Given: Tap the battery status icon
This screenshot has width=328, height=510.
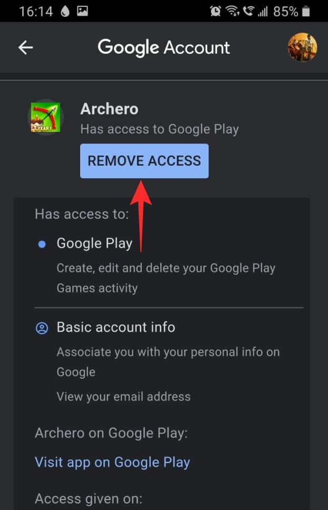Looking at the screenshot, I should coord(305,12).
